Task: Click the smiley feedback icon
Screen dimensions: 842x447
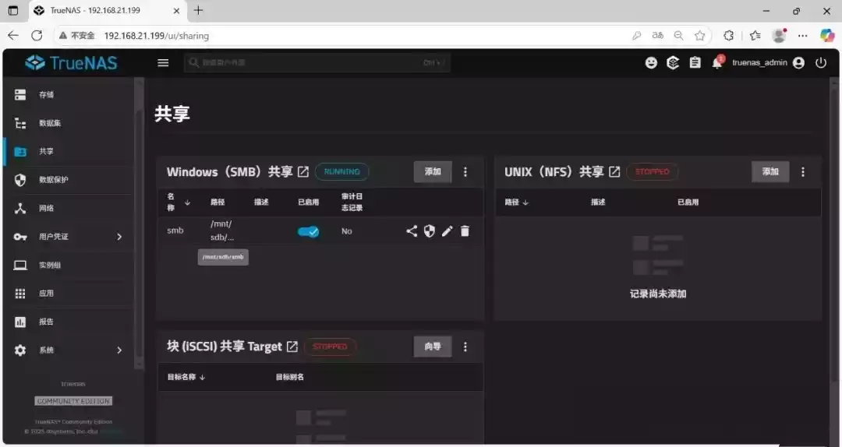Action: pyautogui.click(x=651, y=63)
